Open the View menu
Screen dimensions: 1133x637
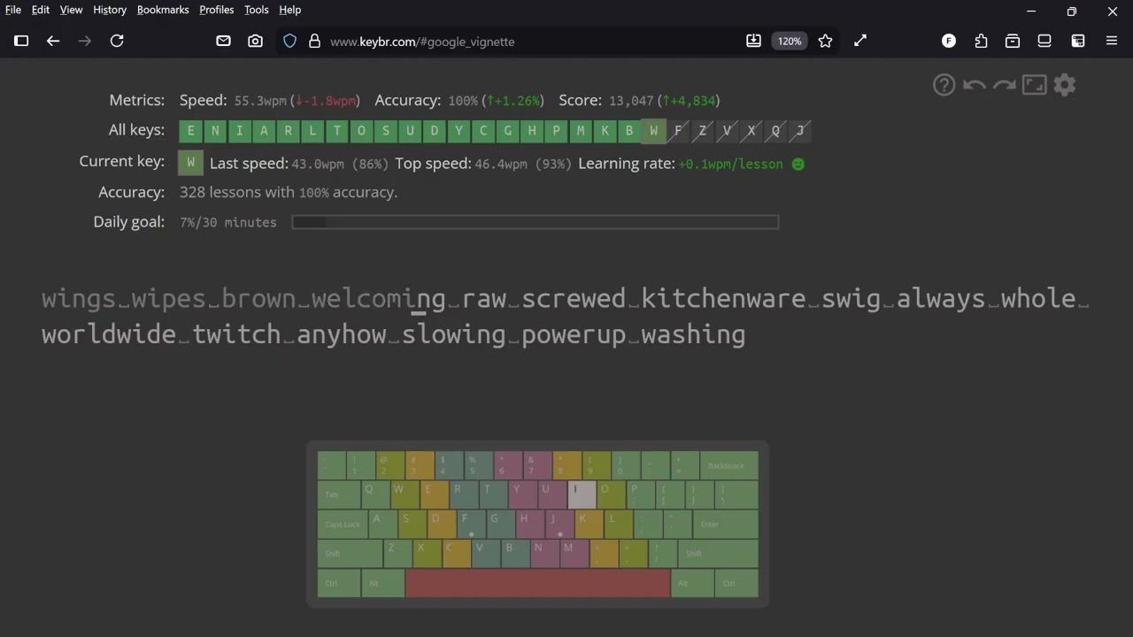point(71,10)
